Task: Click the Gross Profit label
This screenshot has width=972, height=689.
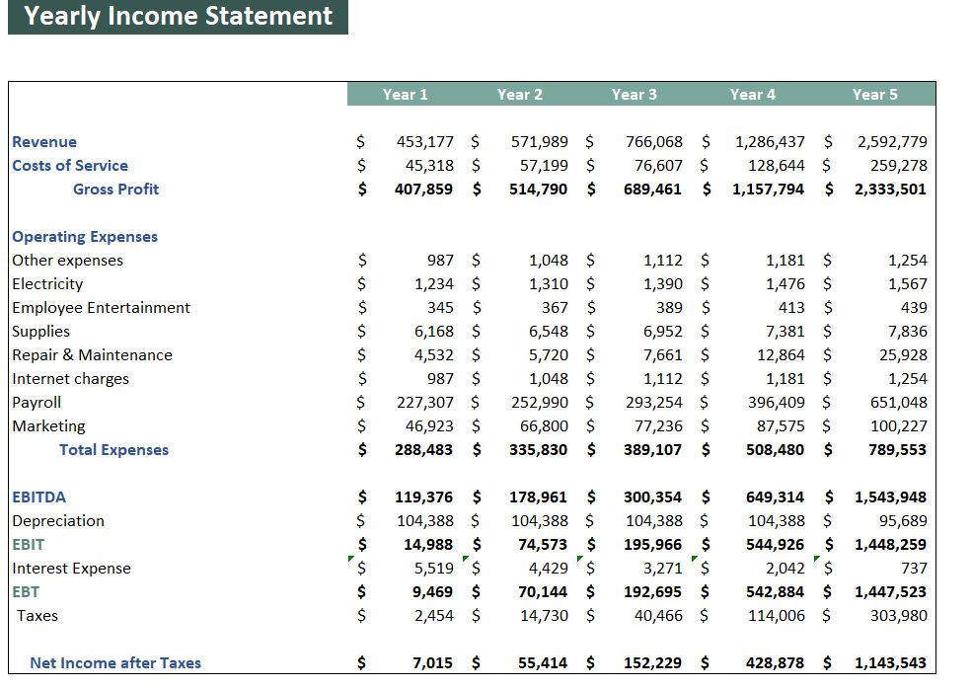Action: tap(116, 189)
